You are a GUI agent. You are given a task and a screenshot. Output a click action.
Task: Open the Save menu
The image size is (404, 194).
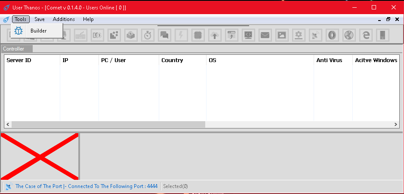[40, 19]
